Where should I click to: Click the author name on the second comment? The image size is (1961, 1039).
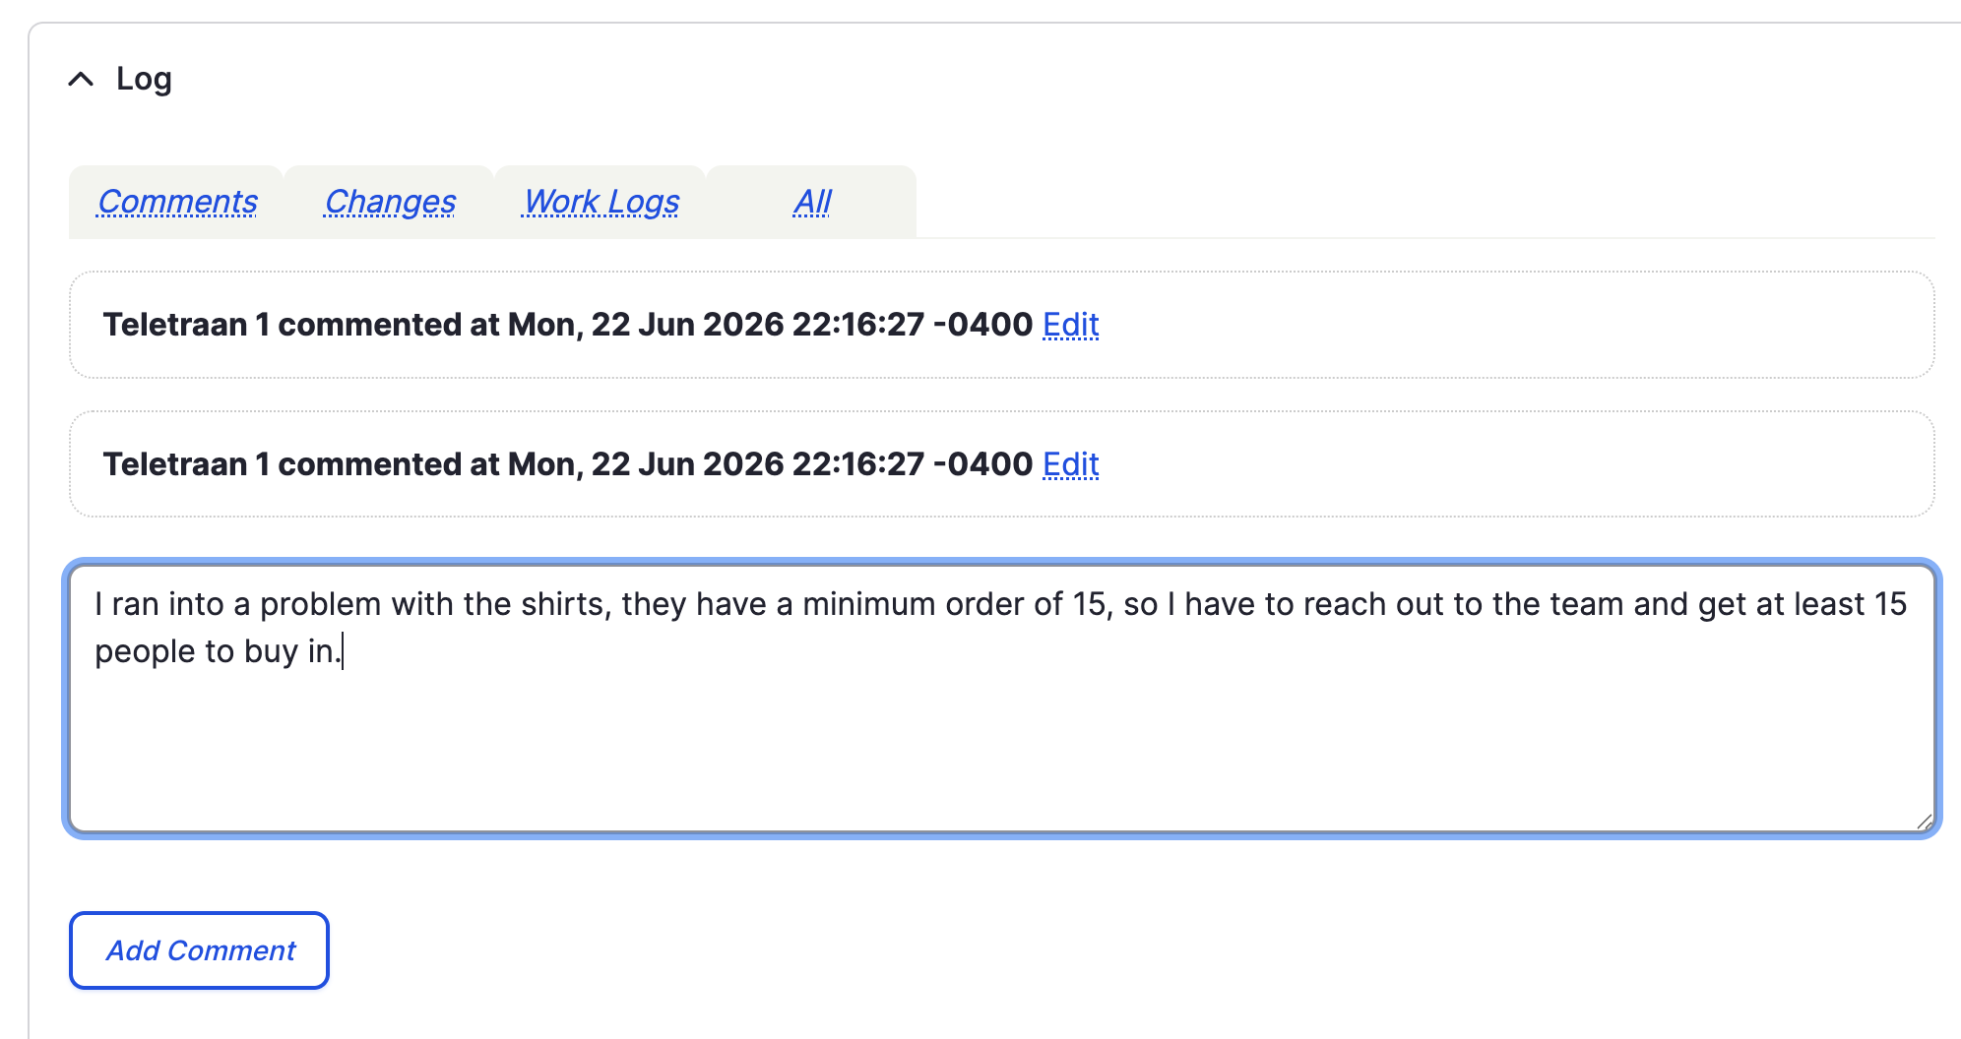(x=186, y=464)
